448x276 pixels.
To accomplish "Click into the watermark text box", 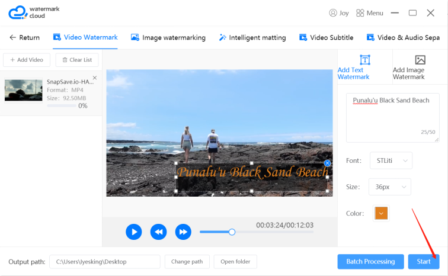I will click(392, 118).
